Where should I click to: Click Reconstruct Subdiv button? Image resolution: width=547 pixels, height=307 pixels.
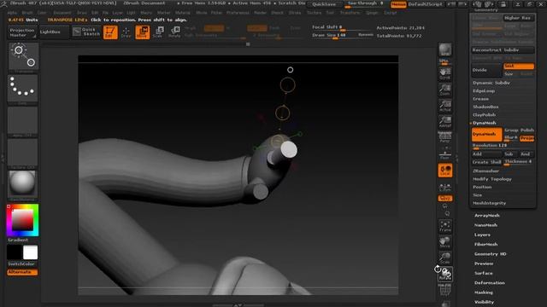click(503, 50)
